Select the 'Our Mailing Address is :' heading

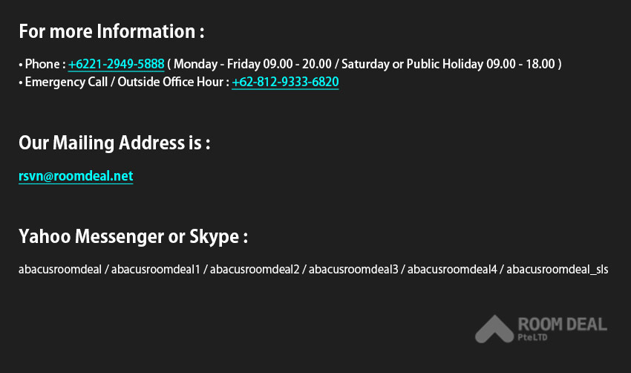(x=114, y=143)
